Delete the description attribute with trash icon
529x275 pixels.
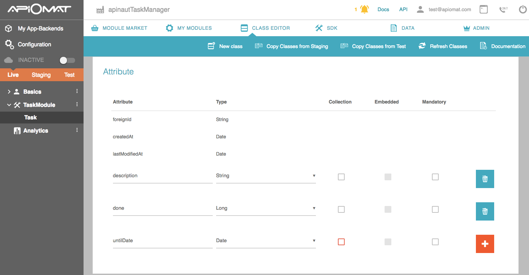coord(485,179)
